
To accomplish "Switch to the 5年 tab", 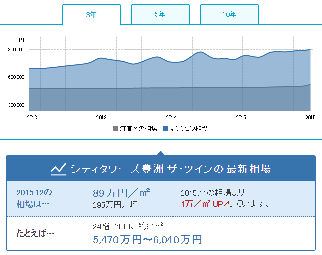I will click(x=160, y=14).
